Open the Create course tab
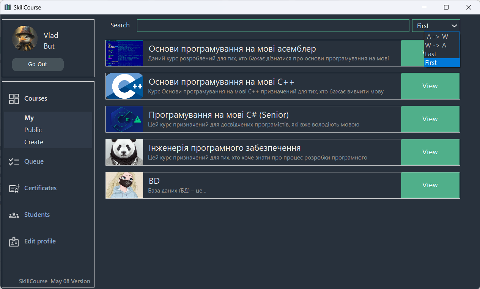480x289 pixels. (x=34, y=142)
